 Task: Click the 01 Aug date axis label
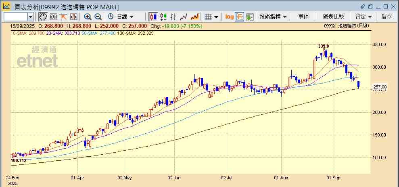(282, 178)
